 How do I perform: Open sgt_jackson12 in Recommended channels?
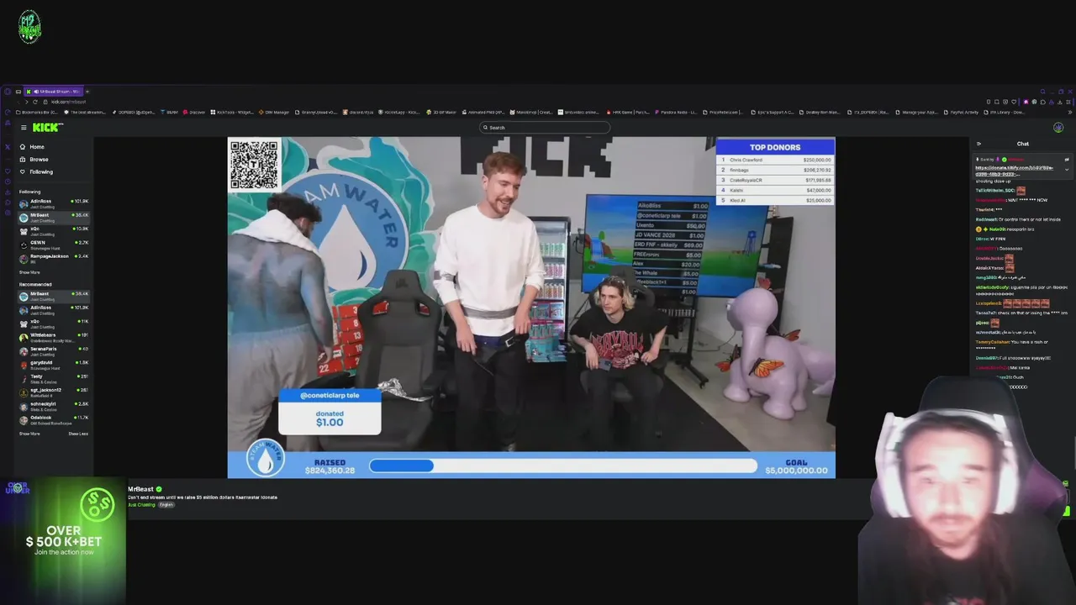[54, 392]
